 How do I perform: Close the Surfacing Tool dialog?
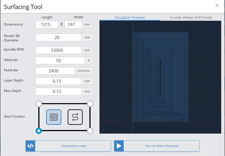[x=217, y=6]
